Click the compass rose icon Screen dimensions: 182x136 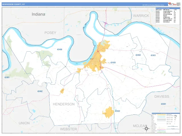click(146, 128)
